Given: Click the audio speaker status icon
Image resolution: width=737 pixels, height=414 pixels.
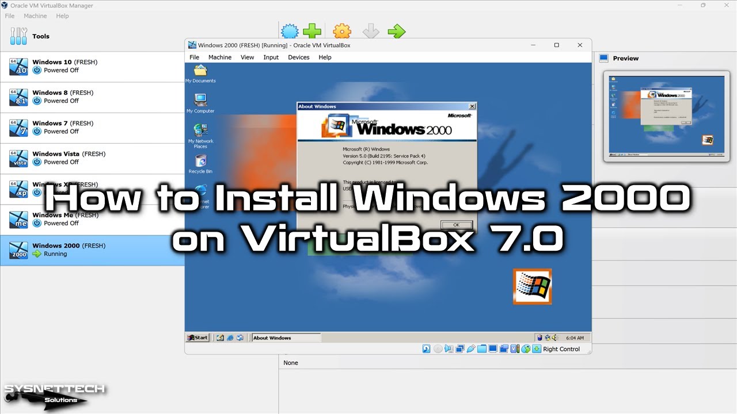Looking at the screenshot, I should pos(449,349).
